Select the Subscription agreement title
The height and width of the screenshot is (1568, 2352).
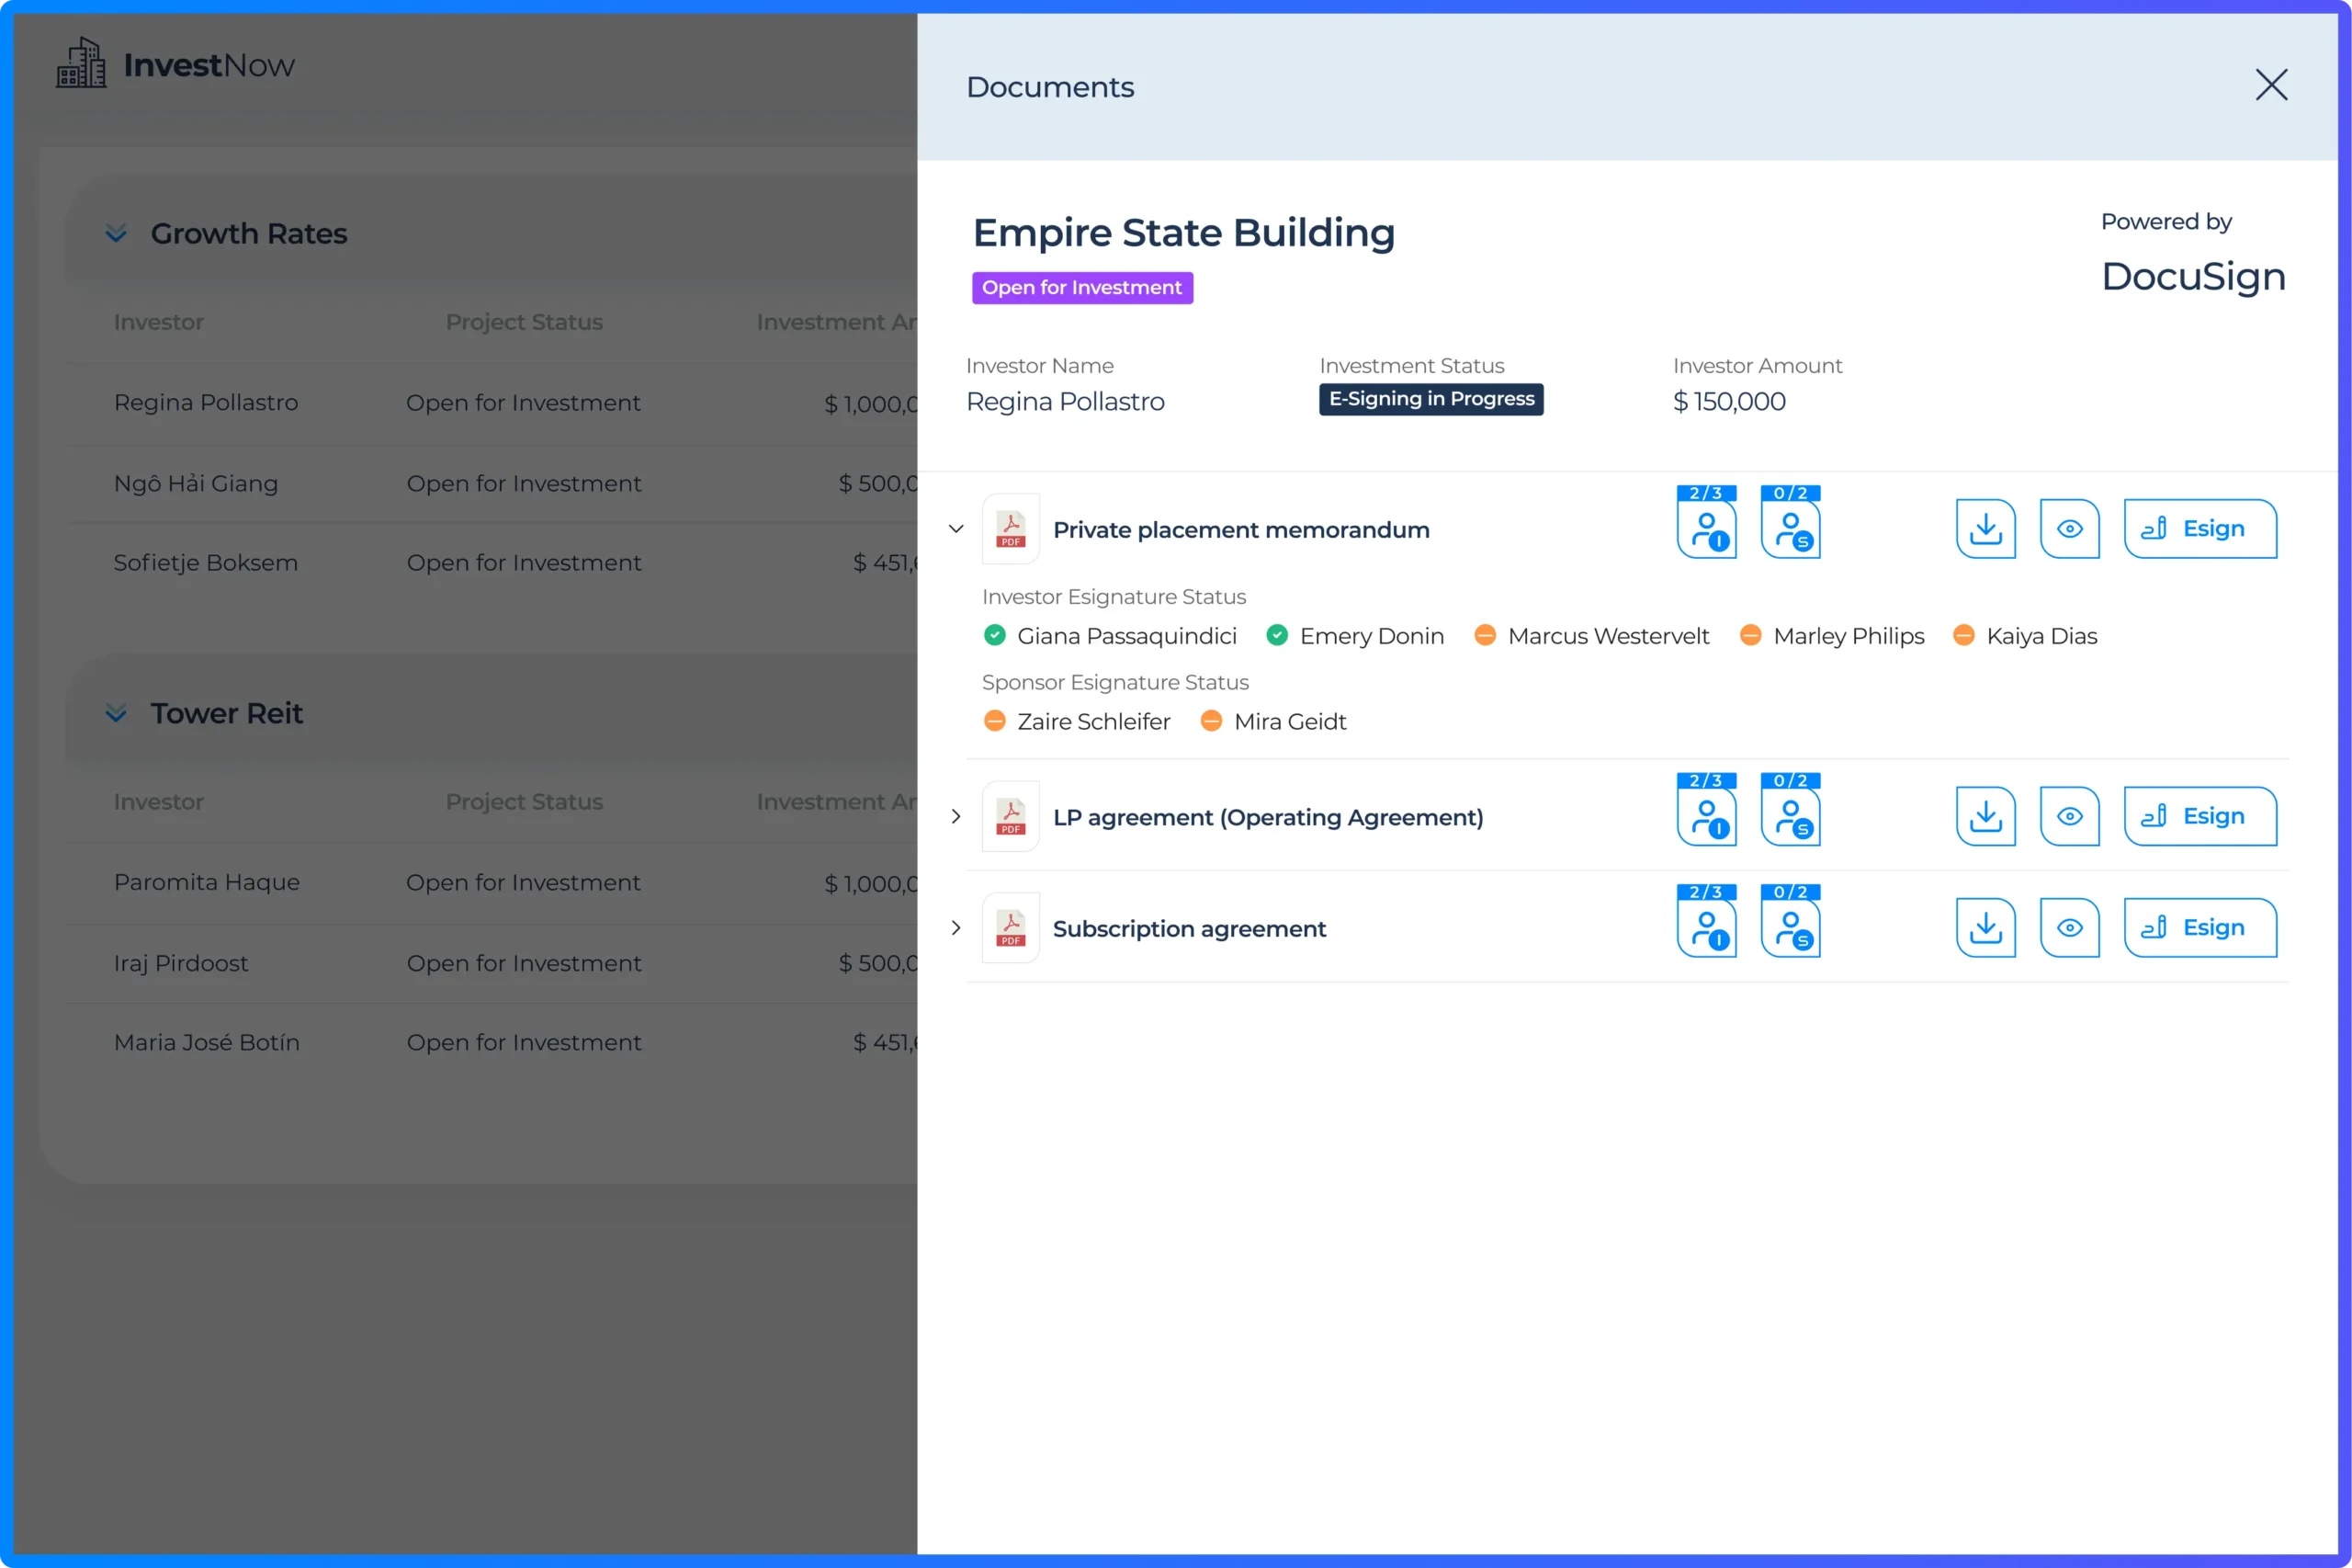pos(1190,929)
